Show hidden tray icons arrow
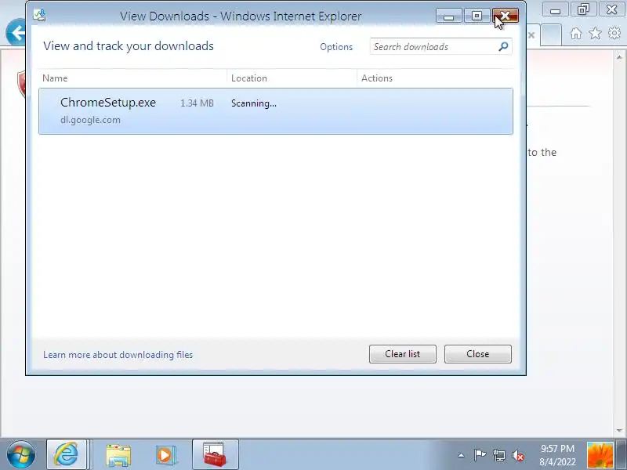This screenshot has width=627, height=470. (461, 455)
